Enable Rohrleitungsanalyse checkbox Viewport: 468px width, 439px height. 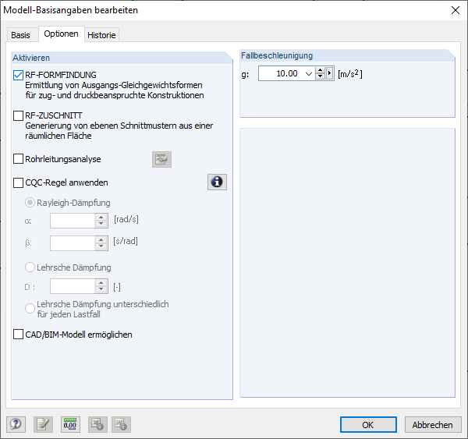pyautogui.click(x=18, y=159)
